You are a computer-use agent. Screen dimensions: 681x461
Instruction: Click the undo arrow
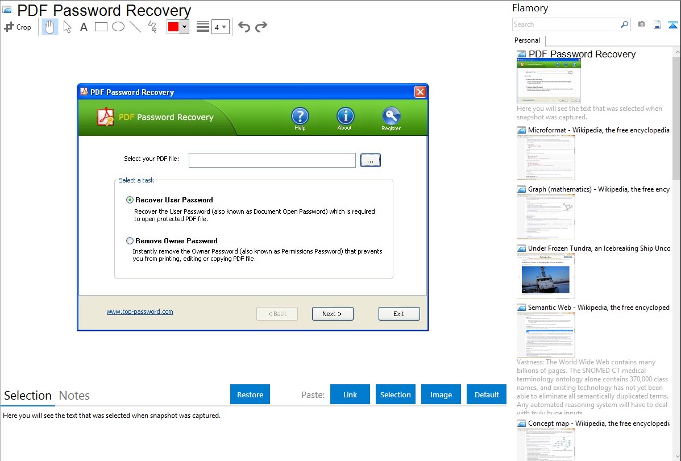[244, 27]
